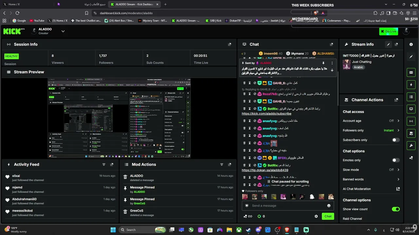Open File Explorer from the taskbar
Viewport: 419px width, 235px height.
click(229, 230)
